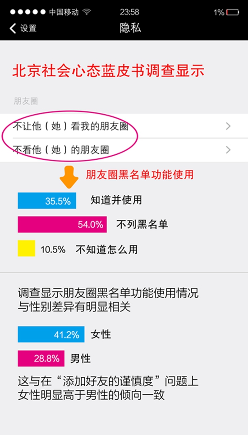Click the yellow 10.5% square
This screenshot has height=435, width=248.
[26, 248]
